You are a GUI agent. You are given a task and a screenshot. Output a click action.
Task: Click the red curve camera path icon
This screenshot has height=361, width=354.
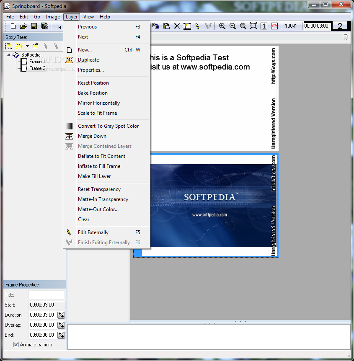pos(274,26)
